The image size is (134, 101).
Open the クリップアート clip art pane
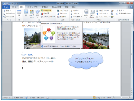click(32, 14)
